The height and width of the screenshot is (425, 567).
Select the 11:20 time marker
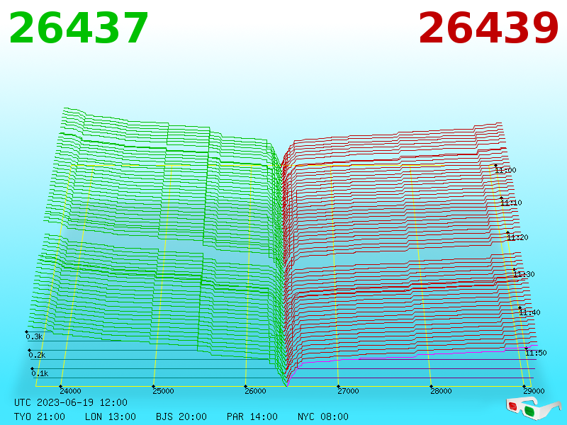(x=517, y=237)
